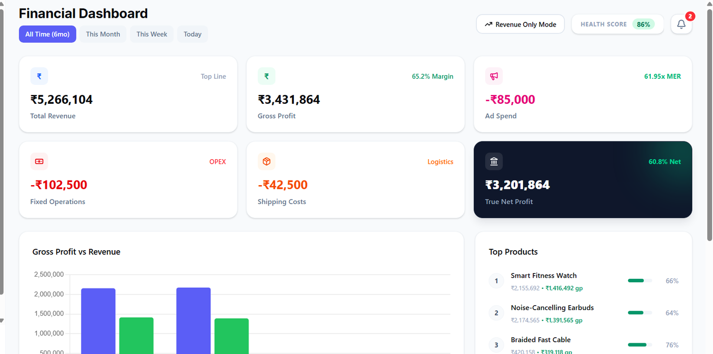Click the Braided Fast Cable margin progress bar
This screenshot has height=354, width=713.
point(640,344)
